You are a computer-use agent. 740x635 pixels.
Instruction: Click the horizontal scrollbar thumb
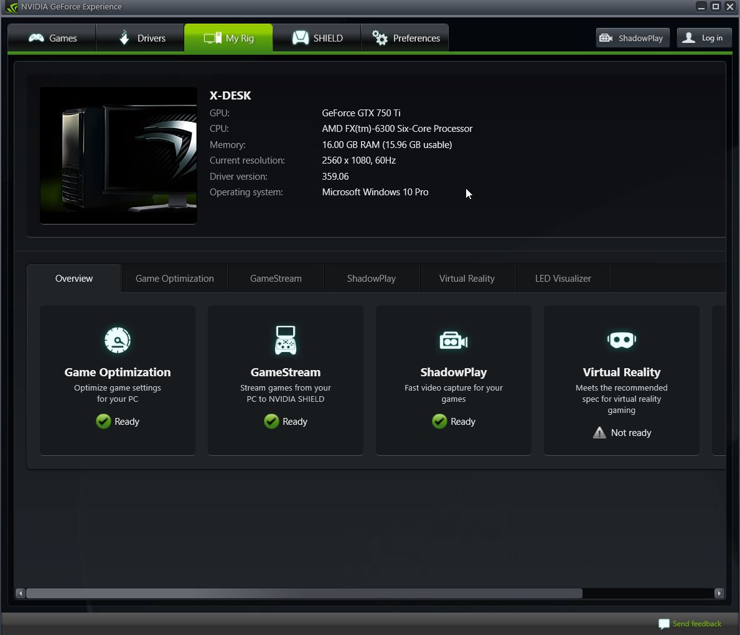coord(304,593)
